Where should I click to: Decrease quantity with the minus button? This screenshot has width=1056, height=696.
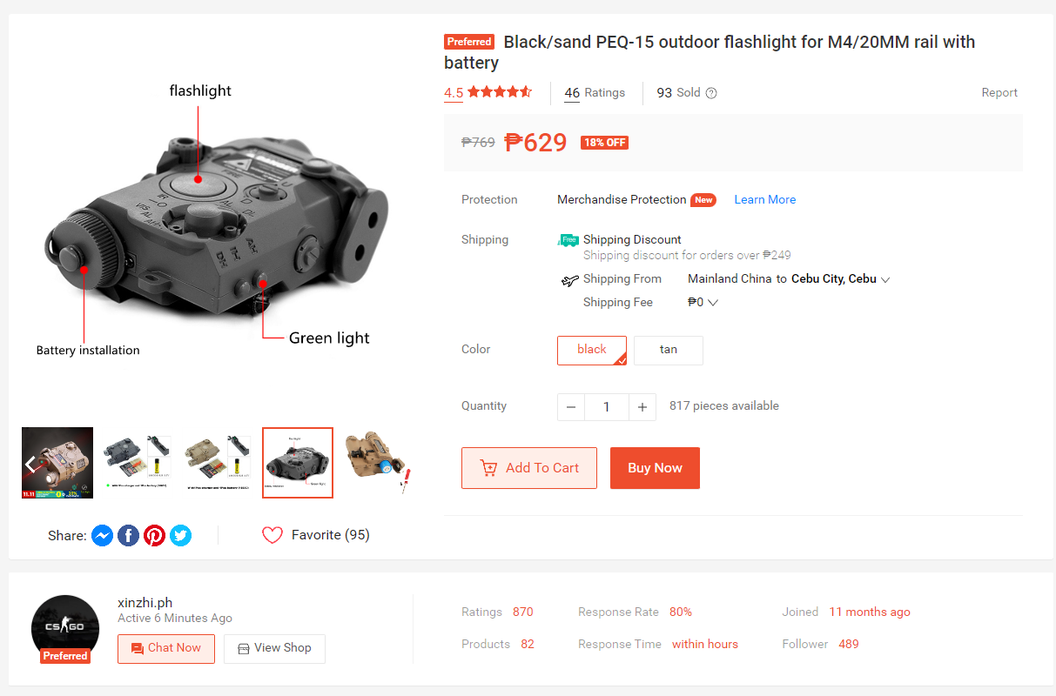click(571, 406)
